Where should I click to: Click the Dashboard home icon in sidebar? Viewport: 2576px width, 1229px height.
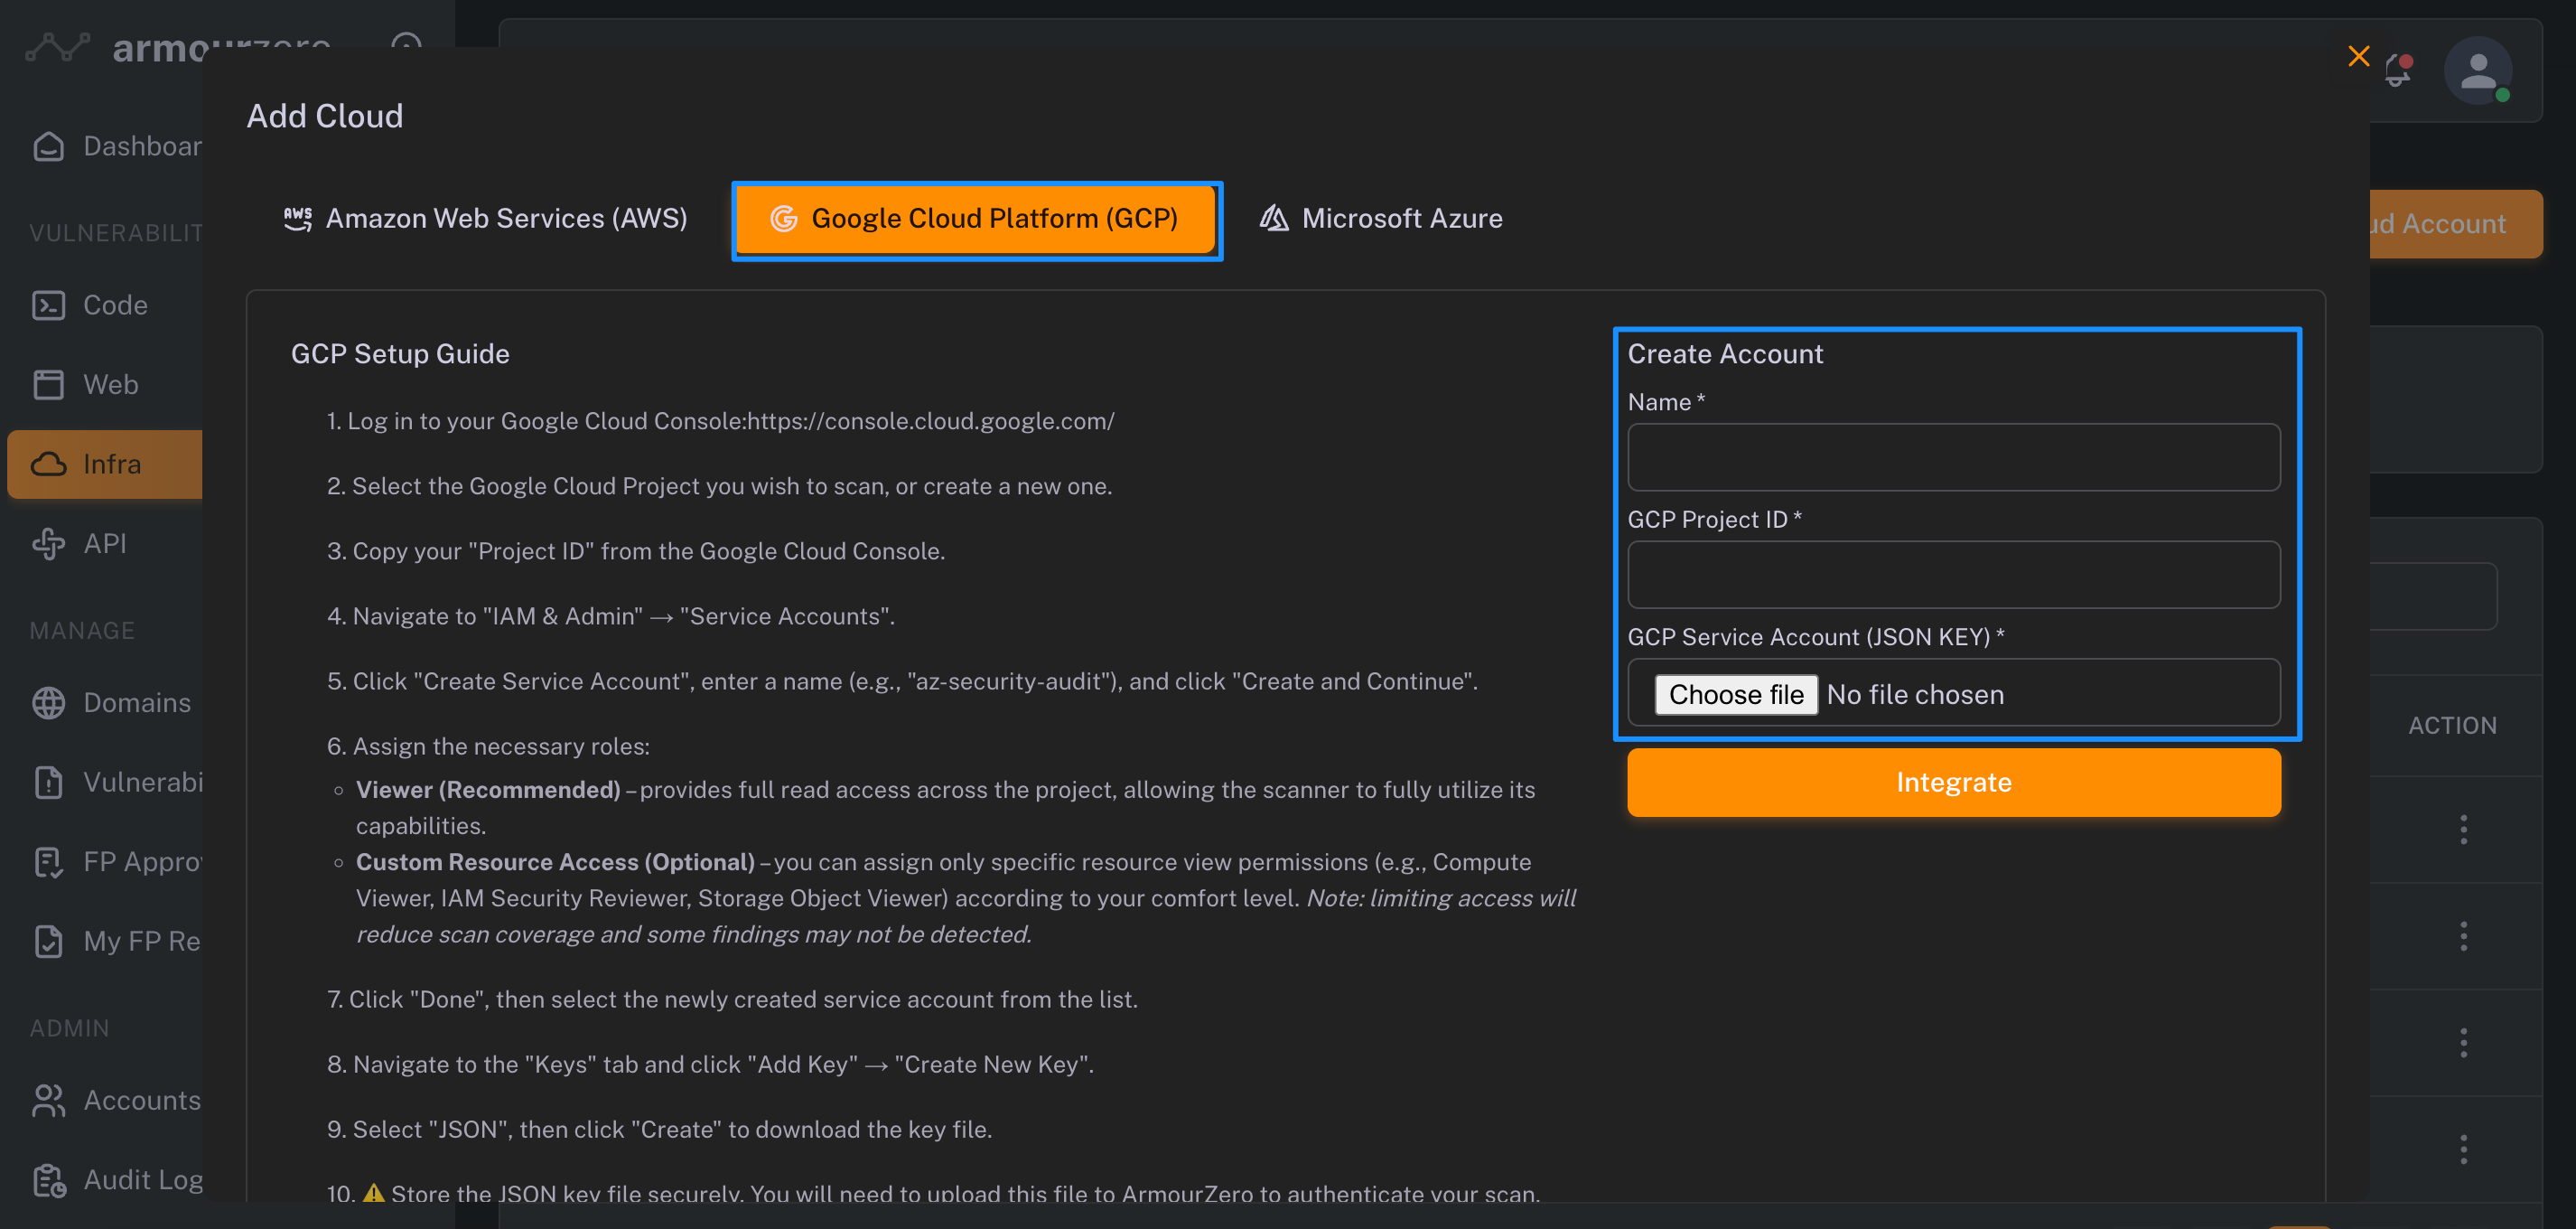[48, 146]
